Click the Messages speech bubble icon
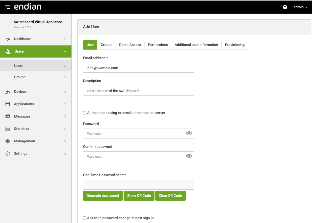This screenshot has height=223, width=312. (8, 116)
